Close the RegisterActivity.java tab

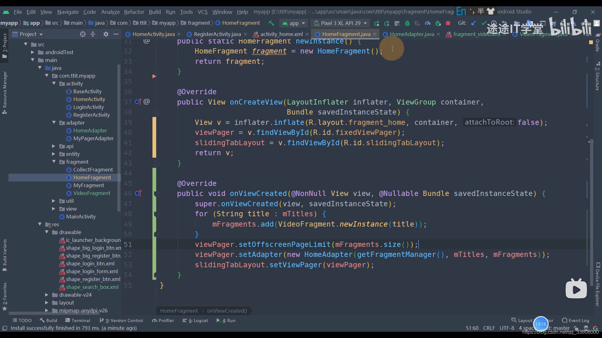tap(246, 34)
